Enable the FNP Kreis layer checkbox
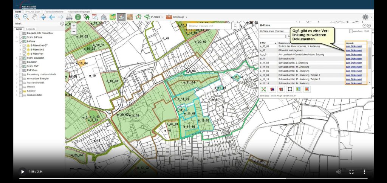This screenshot has height=183, width=387. tap(21, 70)
